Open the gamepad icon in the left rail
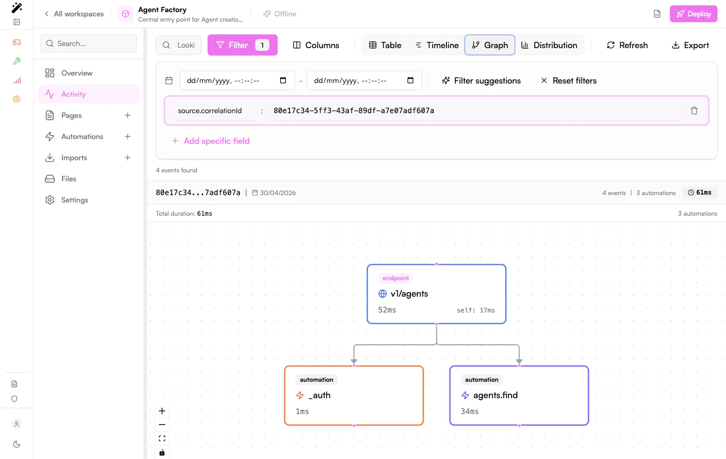 16,42
